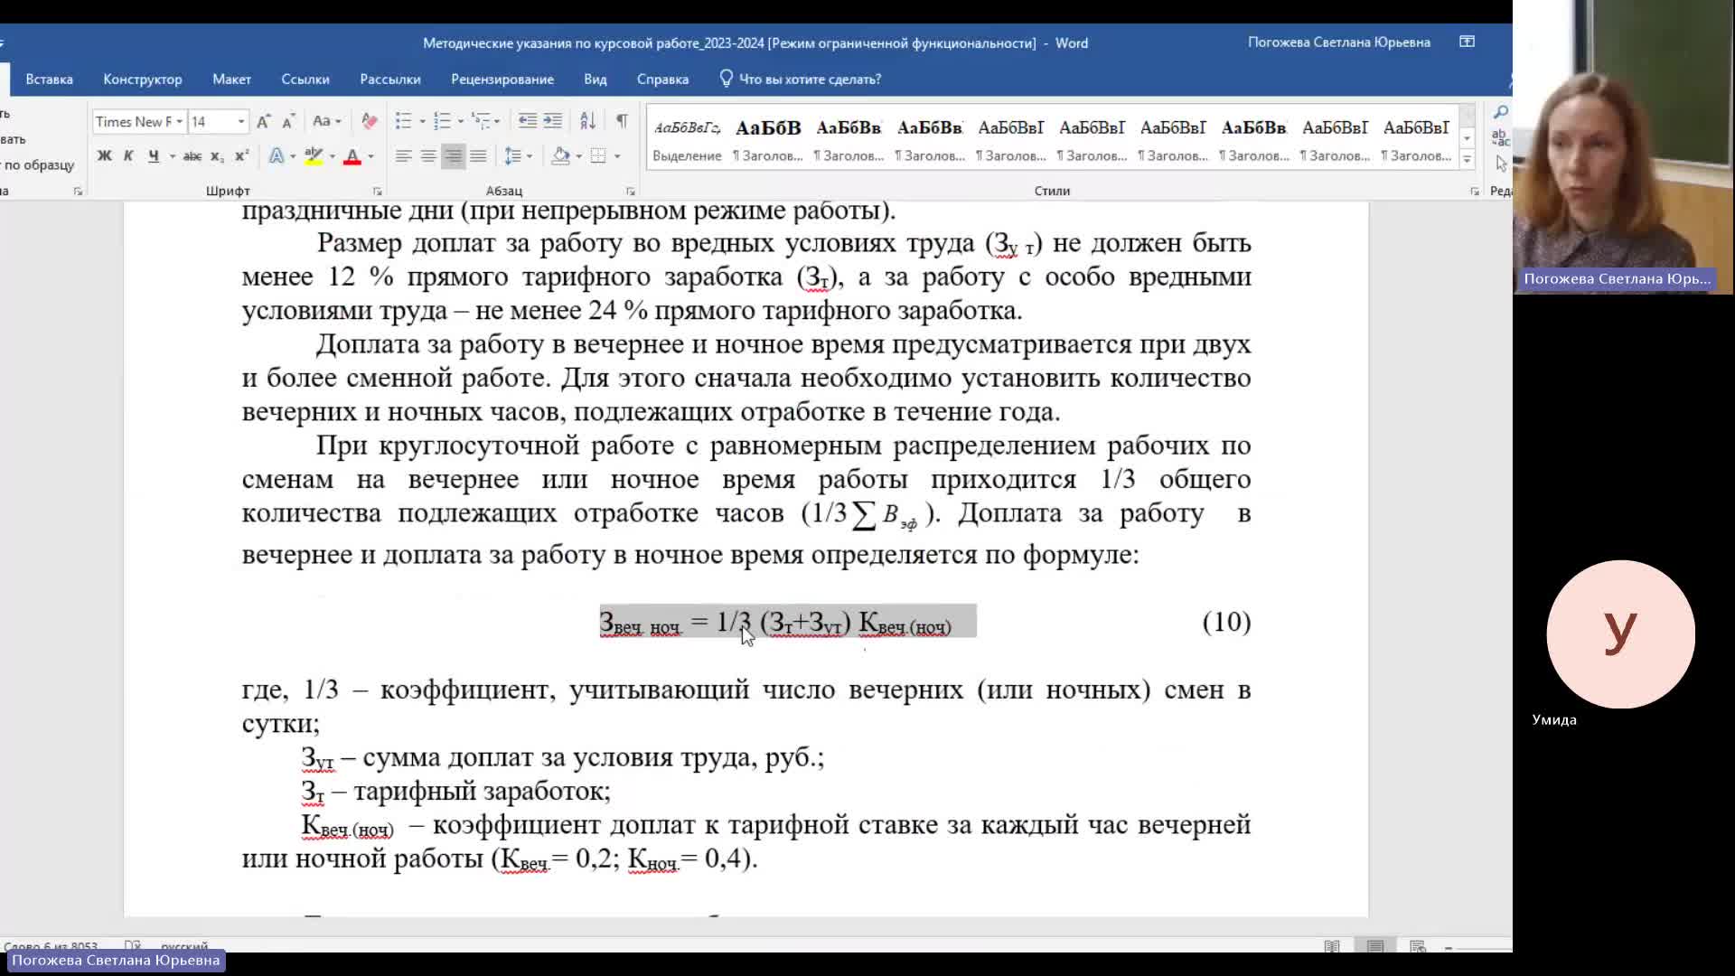Apply line spacing icon
This screenshot has height=976, width=1735.
[x=512, y=156]
